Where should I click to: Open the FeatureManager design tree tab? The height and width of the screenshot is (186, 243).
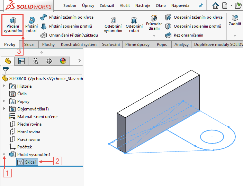(8, 61)
